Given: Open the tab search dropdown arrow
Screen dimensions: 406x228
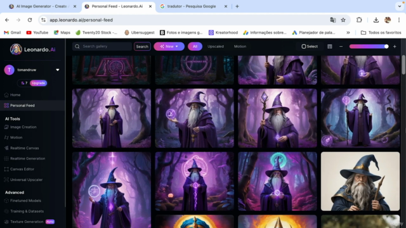Looking at the screenshot, I should [400, 6].
